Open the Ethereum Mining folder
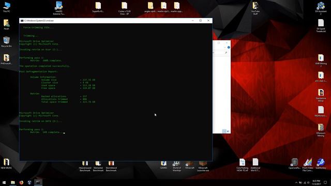 pyautogui.click(x=321, y=130)
